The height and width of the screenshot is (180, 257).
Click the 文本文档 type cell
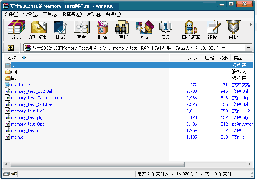pyautogui.click(x=241, y=85)
